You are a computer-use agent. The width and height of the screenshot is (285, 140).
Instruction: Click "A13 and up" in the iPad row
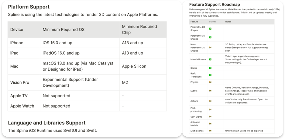coord(132,53)
